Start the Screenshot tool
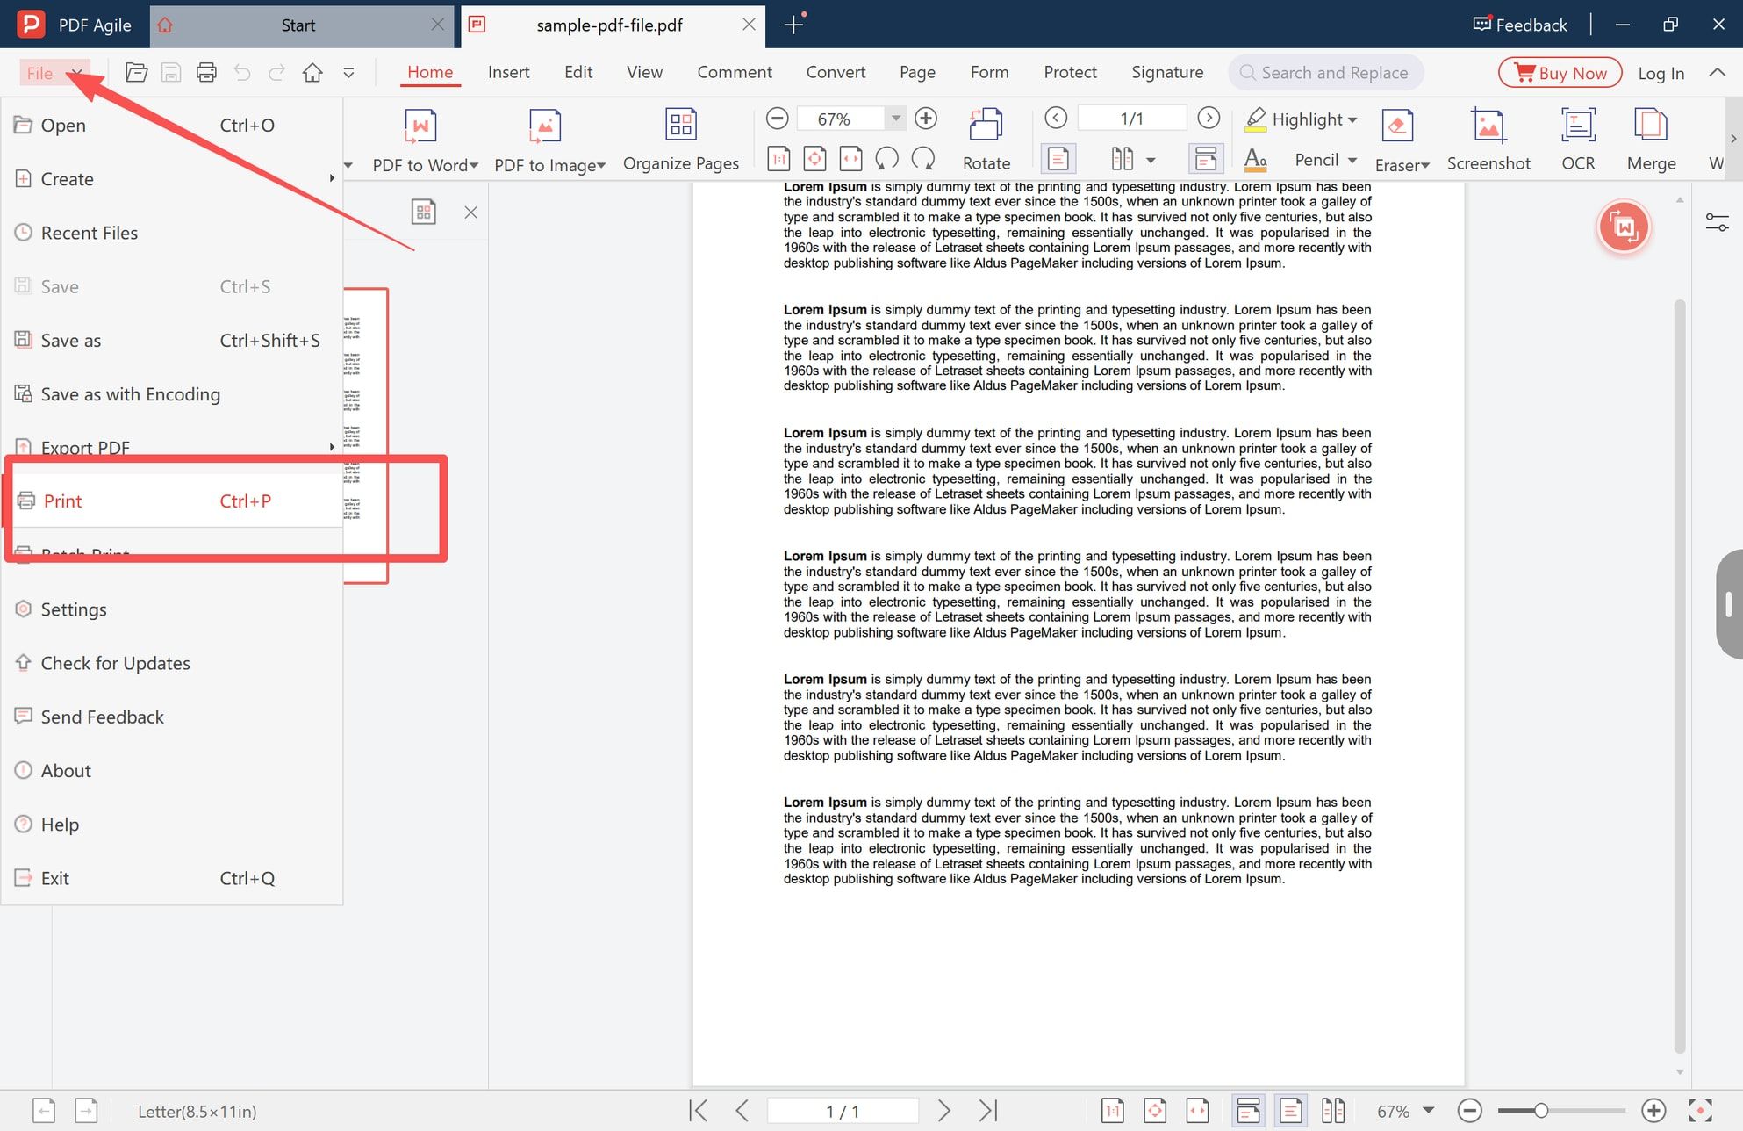Viewport: 1743px width, 1131px height. [x=1488, y=140]
